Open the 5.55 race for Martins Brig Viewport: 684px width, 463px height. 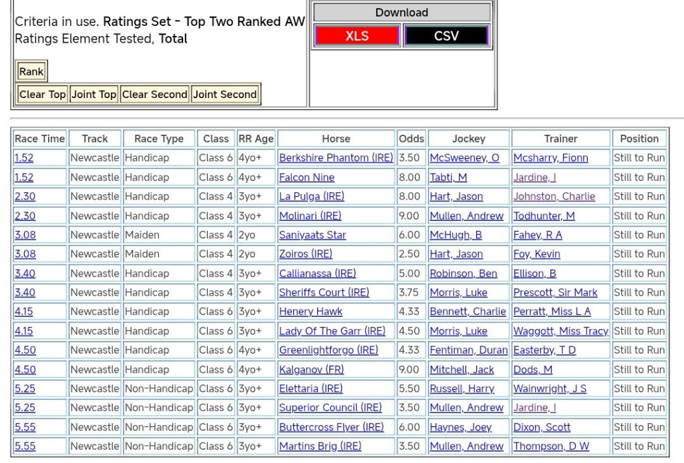pyautogui.click(x=25, y=446)
